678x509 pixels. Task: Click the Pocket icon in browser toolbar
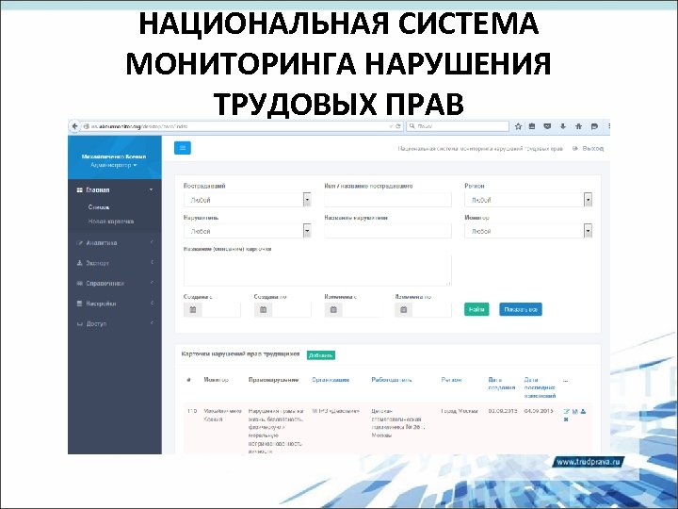(x=547, y=126)
